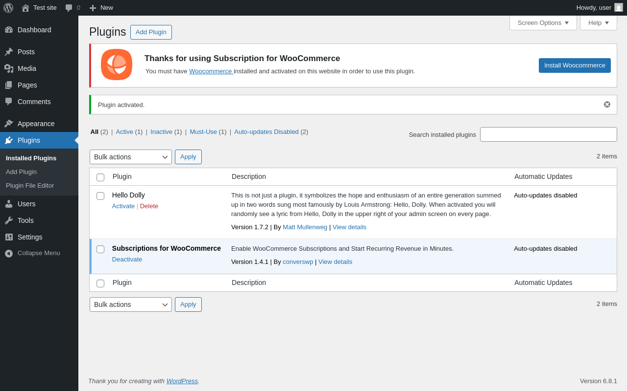Toggle the select-all checkbox in table header

(x=100, y=177)
